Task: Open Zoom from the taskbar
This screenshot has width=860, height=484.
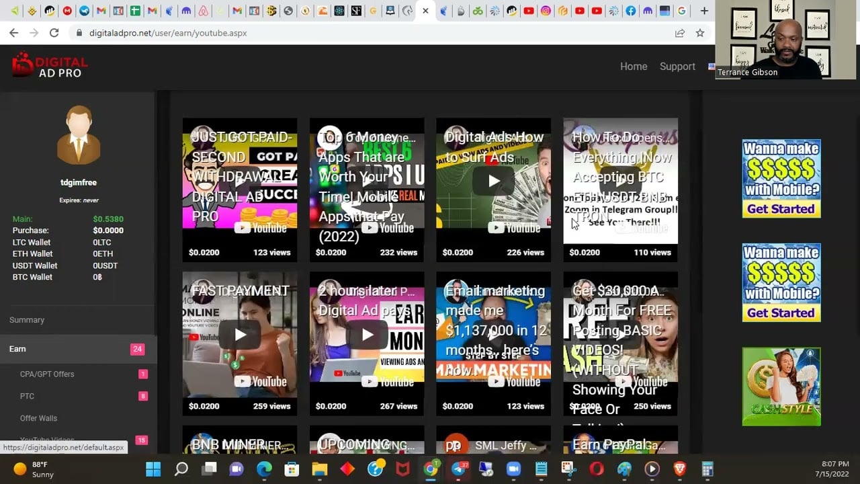Action: tap(513, 469)
